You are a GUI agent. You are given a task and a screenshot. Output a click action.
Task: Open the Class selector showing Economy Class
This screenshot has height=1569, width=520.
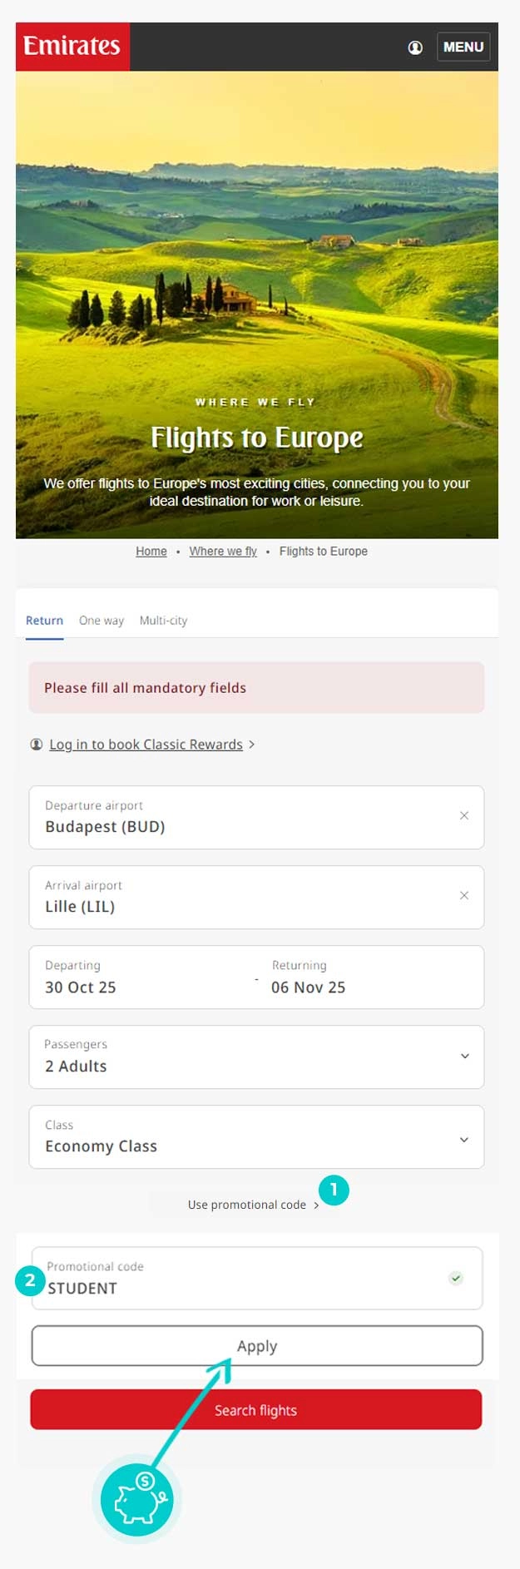coord(256,1137)
